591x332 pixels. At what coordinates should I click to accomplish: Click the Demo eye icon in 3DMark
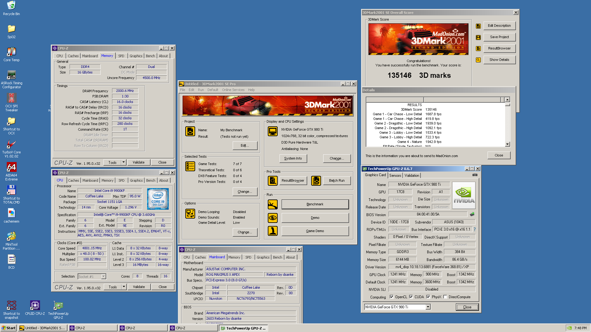coord(273,218)
